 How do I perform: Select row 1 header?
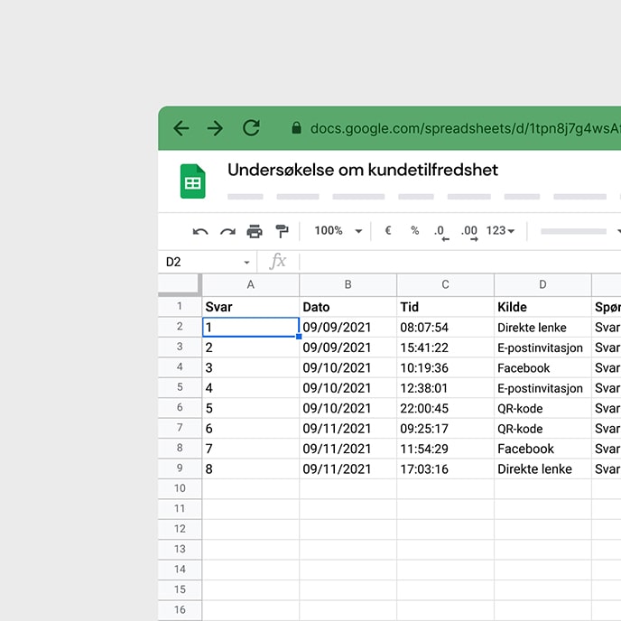coord(180,307)
